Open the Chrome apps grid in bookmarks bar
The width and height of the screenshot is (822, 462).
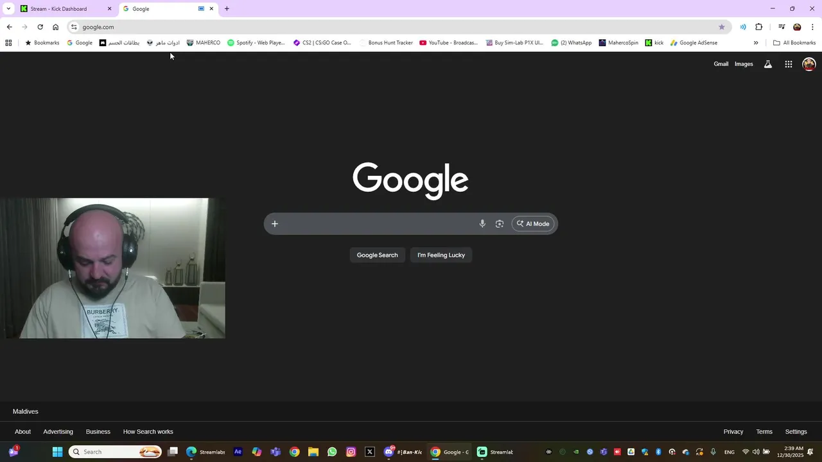(x=8, y=43)
